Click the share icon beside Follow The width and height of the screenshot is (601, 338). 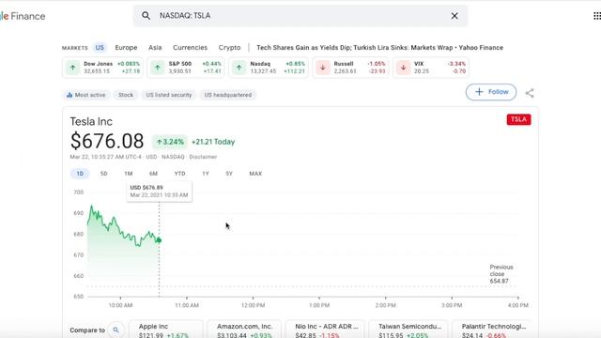click(x=530, y=93)
